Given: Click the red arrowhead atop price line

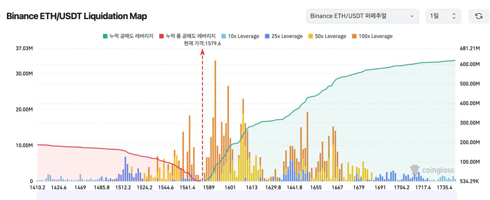Looking at the screenshot, I should click(203, 52).
